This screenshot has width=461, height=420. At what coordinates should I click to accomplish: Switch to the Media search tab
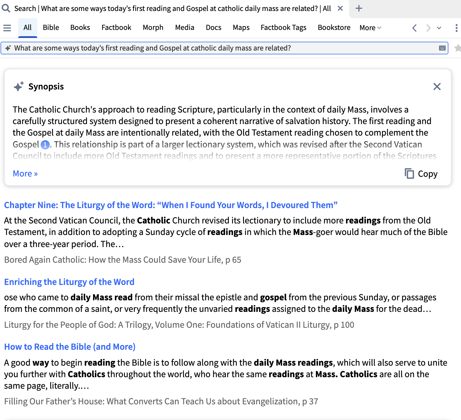(x=185, y=27)
